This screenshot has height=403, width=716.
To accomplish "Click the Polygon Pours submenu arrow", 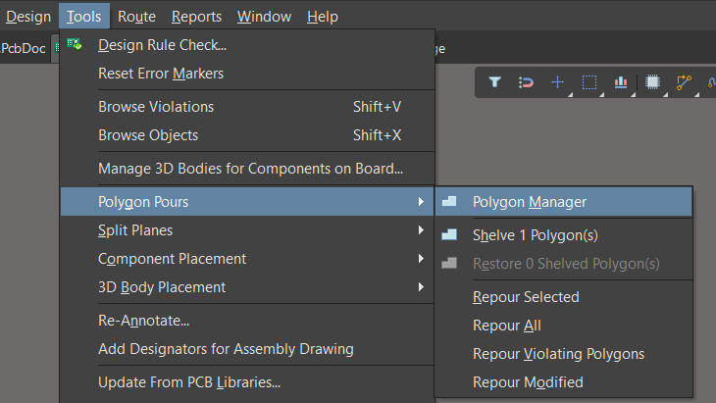I will [421, 202].
